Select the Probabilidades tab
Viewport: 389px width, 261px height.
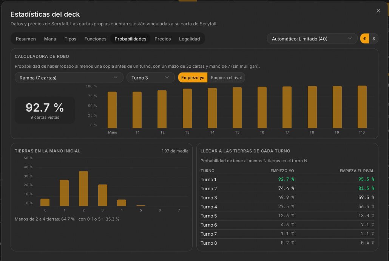(130, 39)
